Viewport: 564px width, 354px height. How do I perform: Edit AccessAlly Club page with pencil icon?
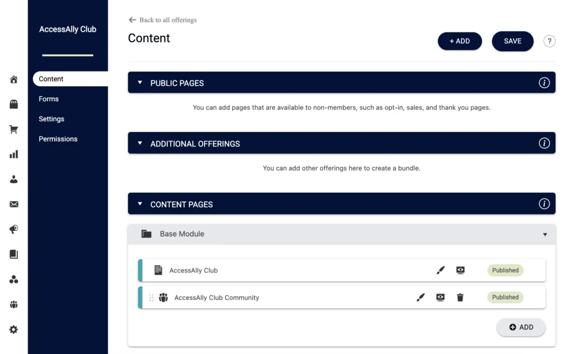click(440, 270)
